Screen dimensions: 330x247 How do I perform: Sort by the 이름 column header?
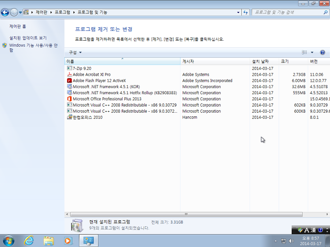click(122, 61)
